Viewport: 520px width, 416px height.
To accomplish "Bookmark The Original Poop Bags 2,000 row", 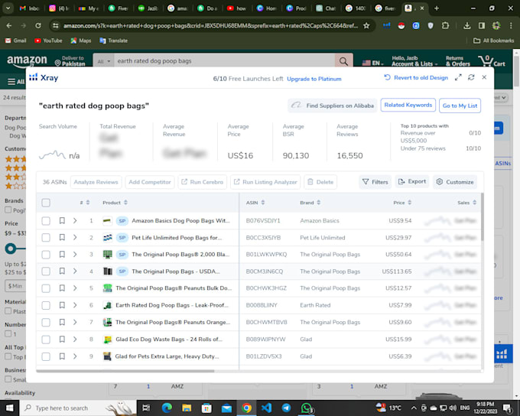I will point(62,255).
